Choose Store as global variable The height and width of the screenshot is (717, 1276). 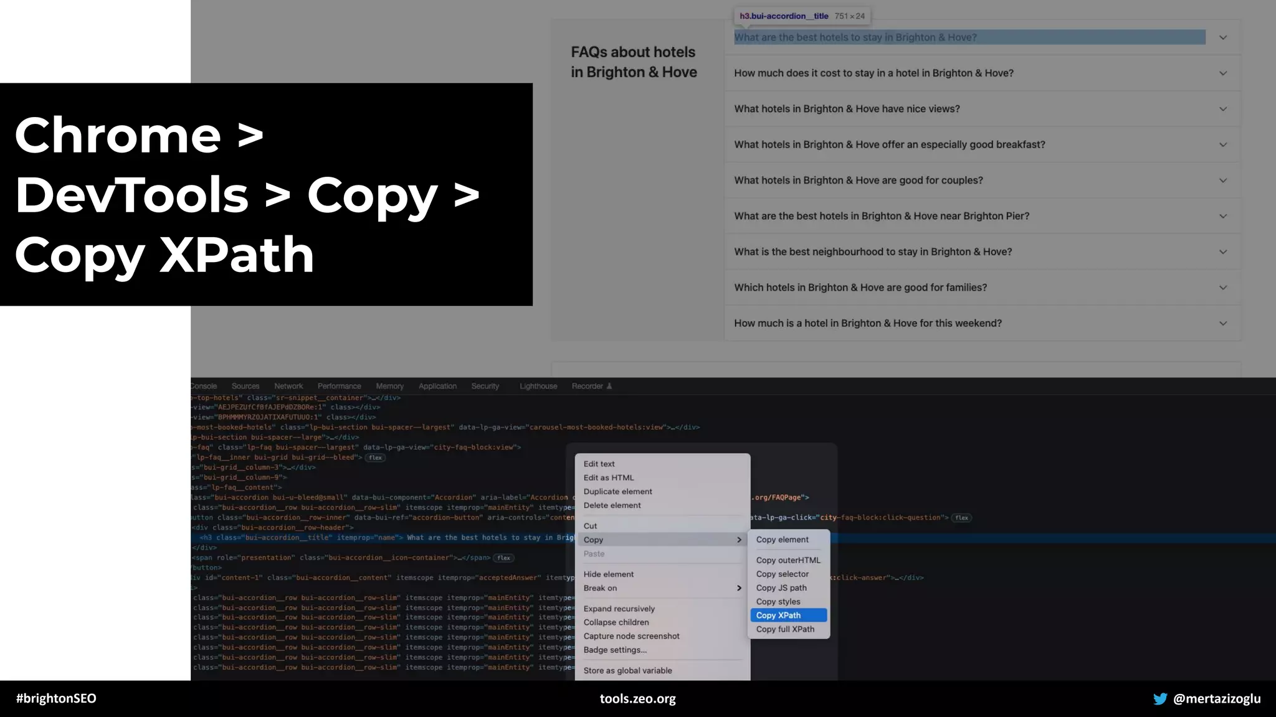click(662, 670)
